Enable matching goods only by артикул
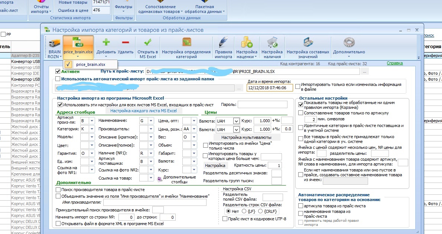Image resolution: width=442 pixels, height=234 pixels. [x=301, y=113]
